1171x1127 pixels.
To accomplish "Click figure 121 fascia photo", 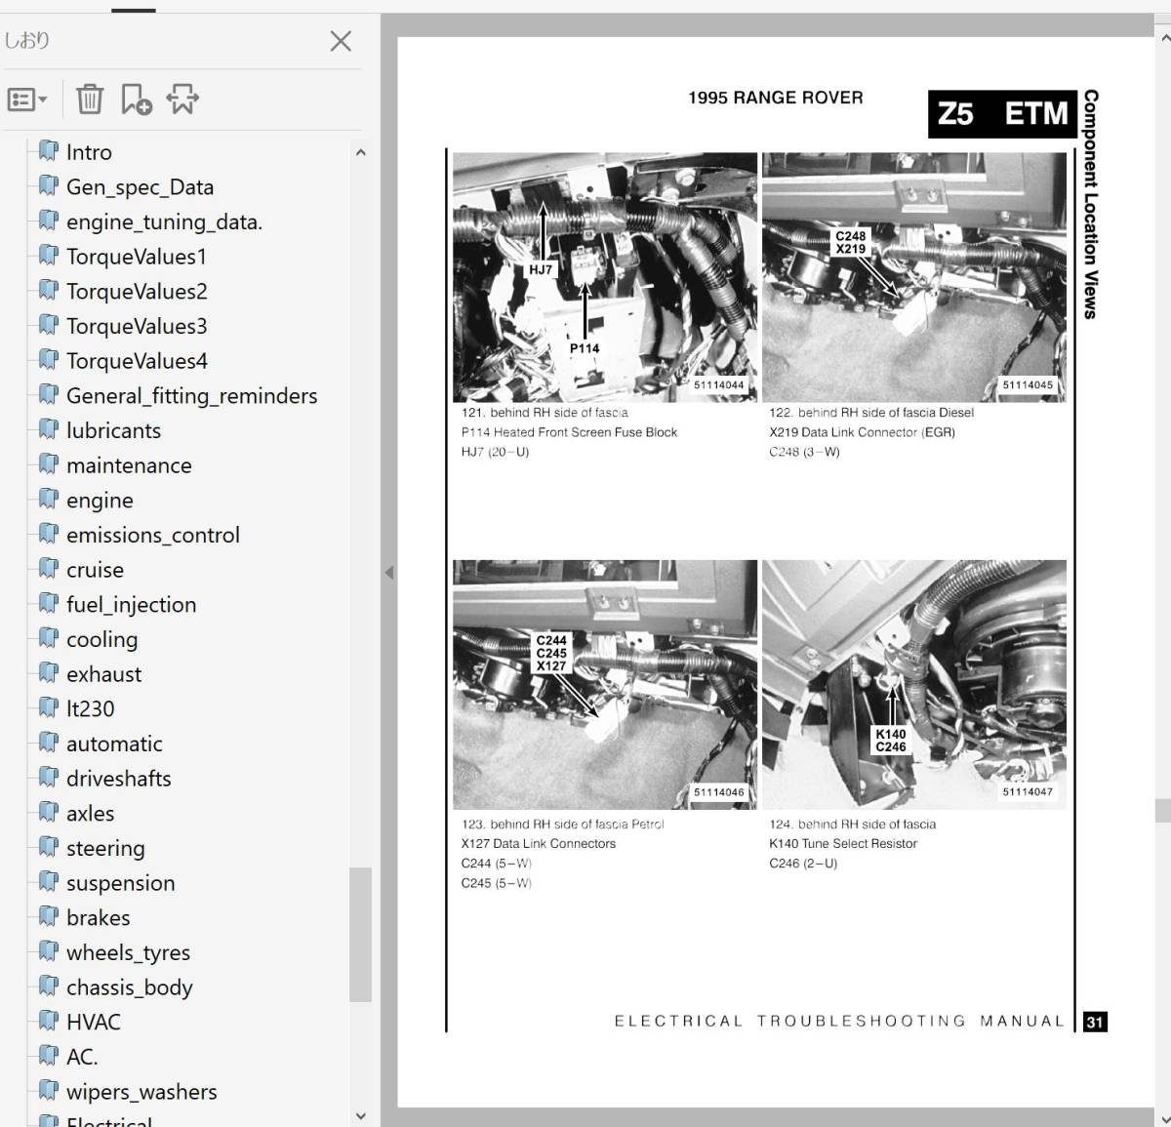I will (605, 277).
